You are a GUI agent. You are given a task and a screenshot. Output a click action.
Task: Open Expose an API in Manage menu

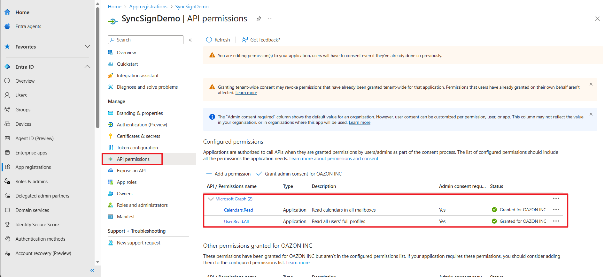click(131, 171)
